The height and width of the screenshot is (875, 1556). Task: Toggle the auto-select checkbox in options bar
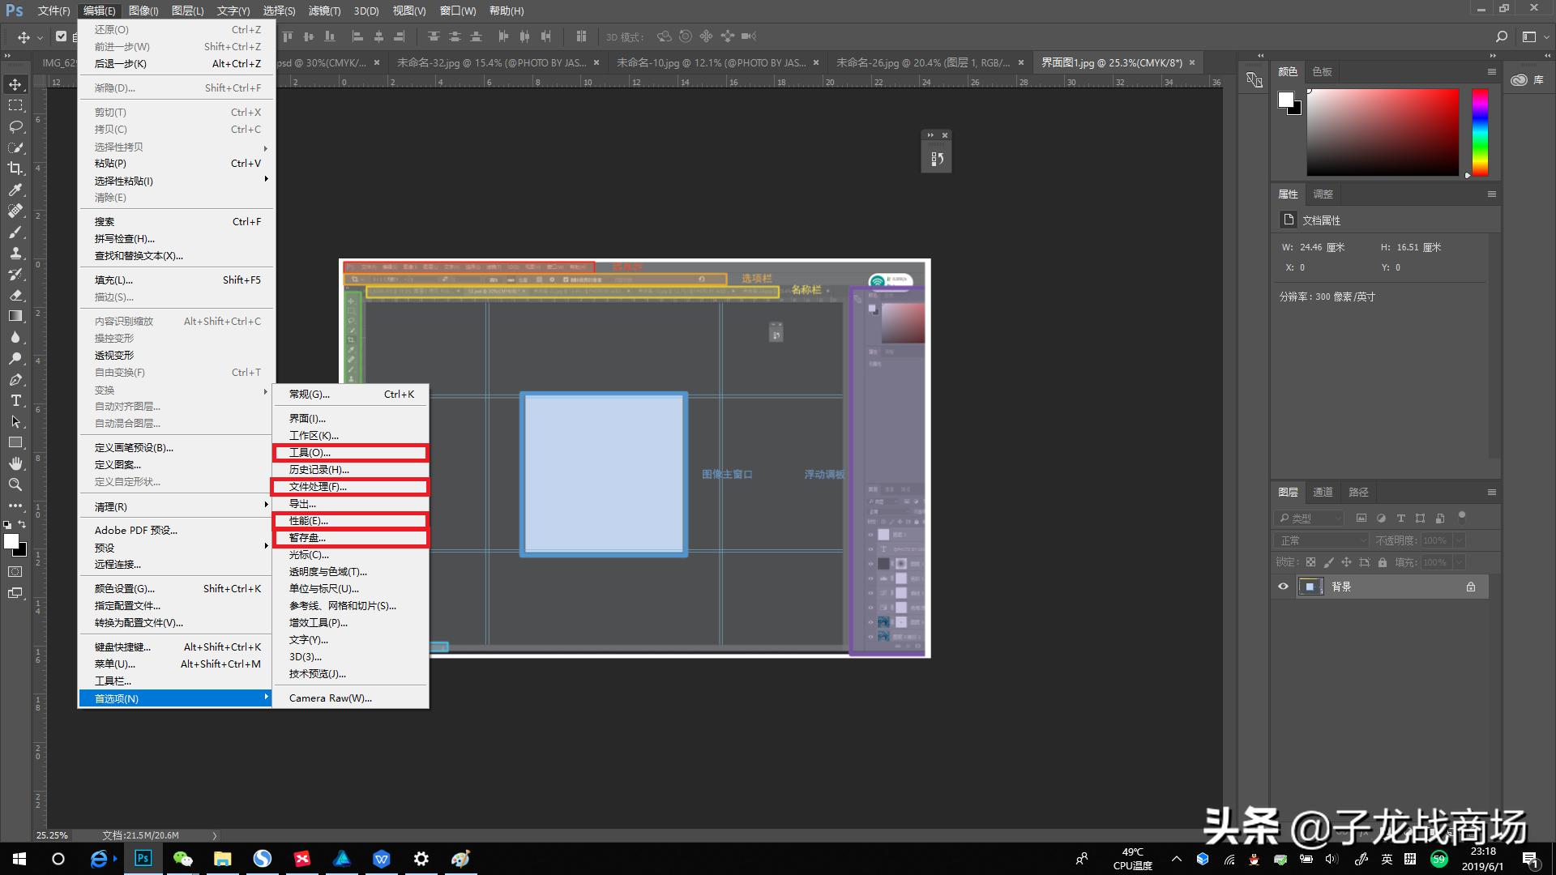click(61, 36)
